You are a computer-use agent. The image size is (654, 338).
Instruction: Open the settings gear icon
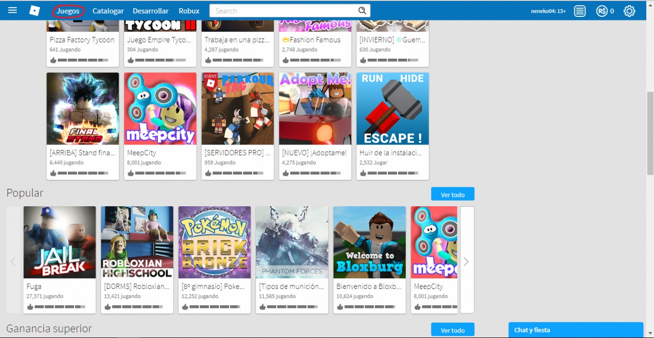(629, 11)
